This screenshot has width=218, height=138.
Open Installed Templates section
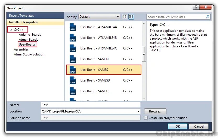(x=35, y=22)
